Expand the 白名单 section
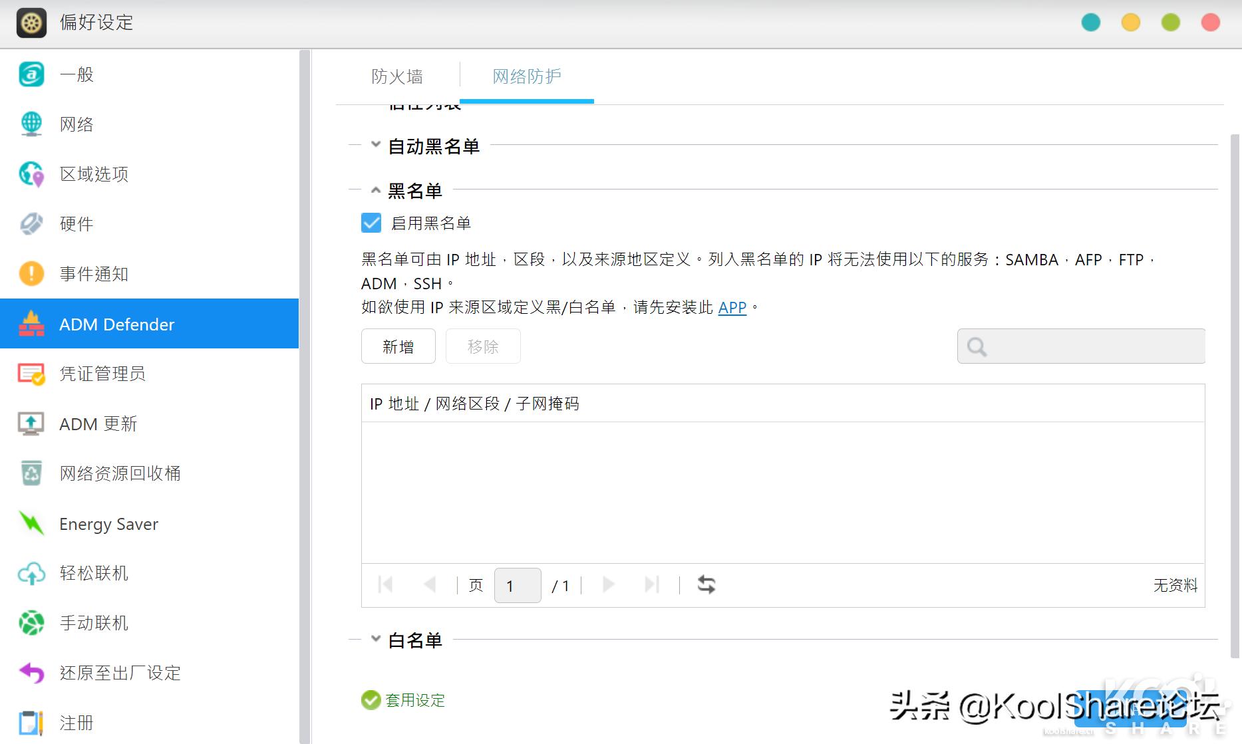This screenshot has width=1242, height=744. pos(375,638)
